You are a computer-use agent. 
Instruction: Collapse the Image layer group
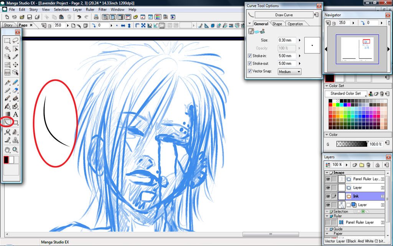pyautogui.click(x=327, y=173)
